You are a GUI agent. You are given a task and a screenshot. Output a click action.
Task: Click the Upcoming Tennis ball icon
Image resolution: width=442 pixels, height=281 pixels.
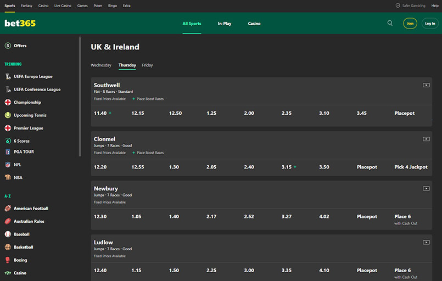[8, 115]
